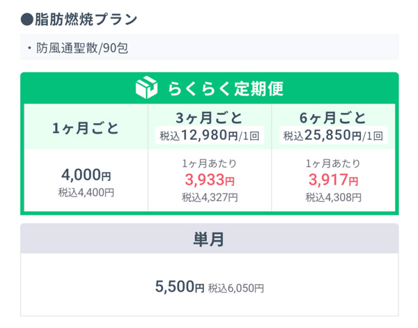Select the 単月 section header
This screenshot has height=328, width=418.
[x=209, y=240]
